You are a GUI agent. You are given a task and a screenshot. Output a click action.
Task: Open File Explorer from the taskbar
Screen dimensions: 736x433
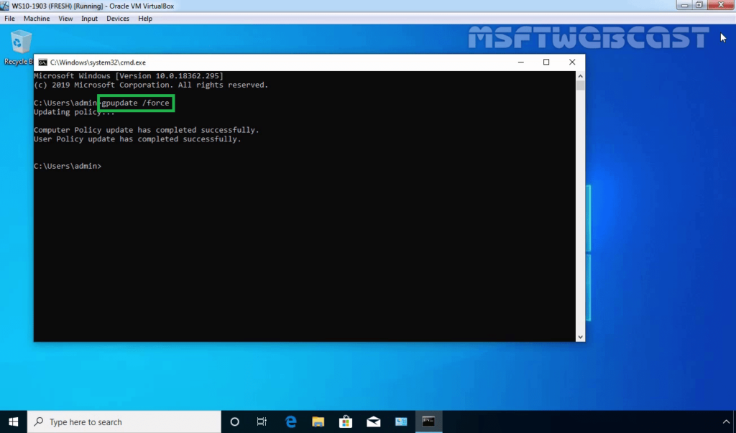(318, 422)
